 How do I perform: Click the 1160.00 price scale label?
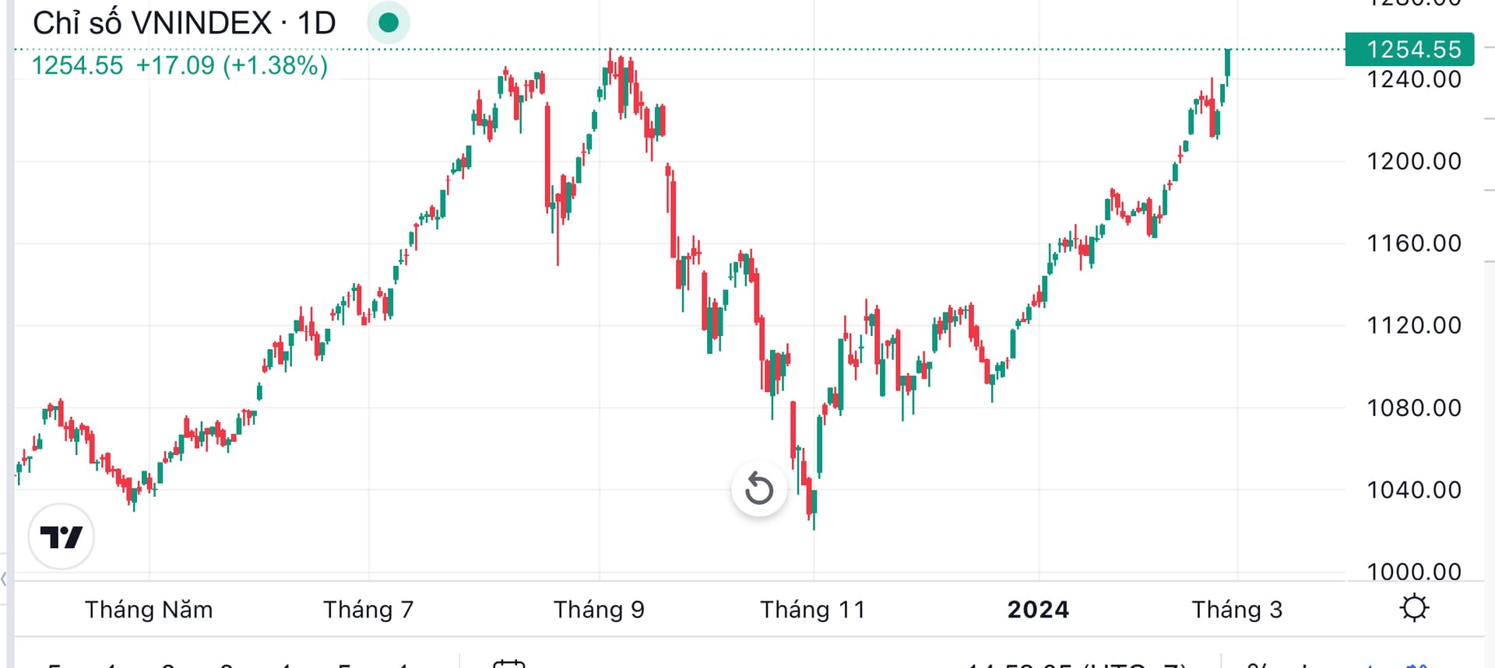pos(1414,243)
